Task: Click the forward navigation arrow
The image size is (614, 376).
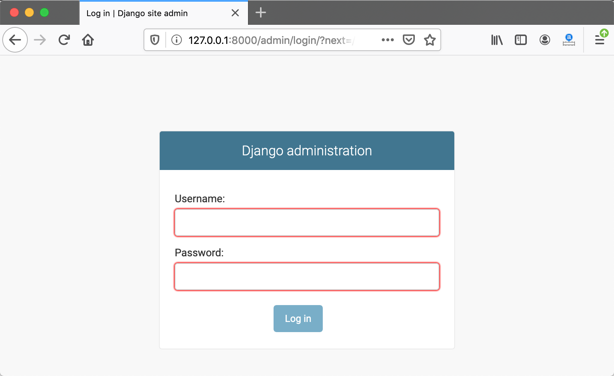Action: coord(40,40)
